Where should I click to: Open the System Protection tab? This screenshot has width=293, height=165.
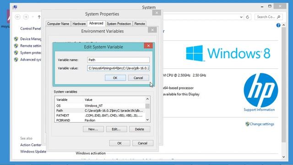[x=119, y=24]
